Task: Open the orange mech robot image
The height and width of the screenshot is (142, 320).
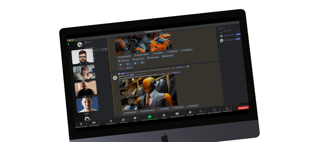Action: pyautogui.click(x=143, y=44)
